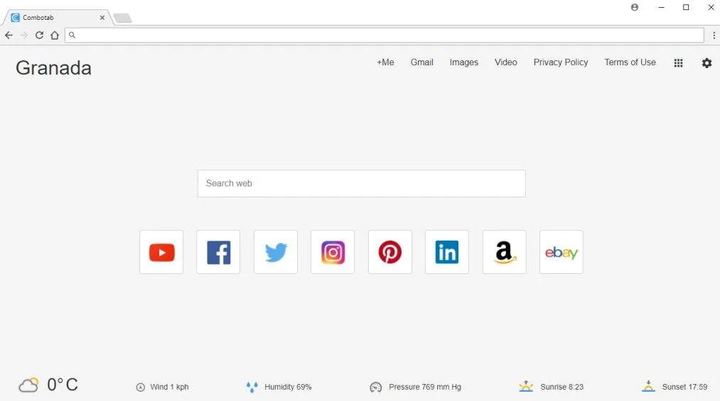Open the Video link
720x401 pixels.
[x=505, y=62]
